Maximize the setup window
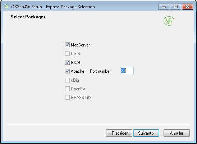This screenshot has height=144, width=197. click(x=175, y=7)
